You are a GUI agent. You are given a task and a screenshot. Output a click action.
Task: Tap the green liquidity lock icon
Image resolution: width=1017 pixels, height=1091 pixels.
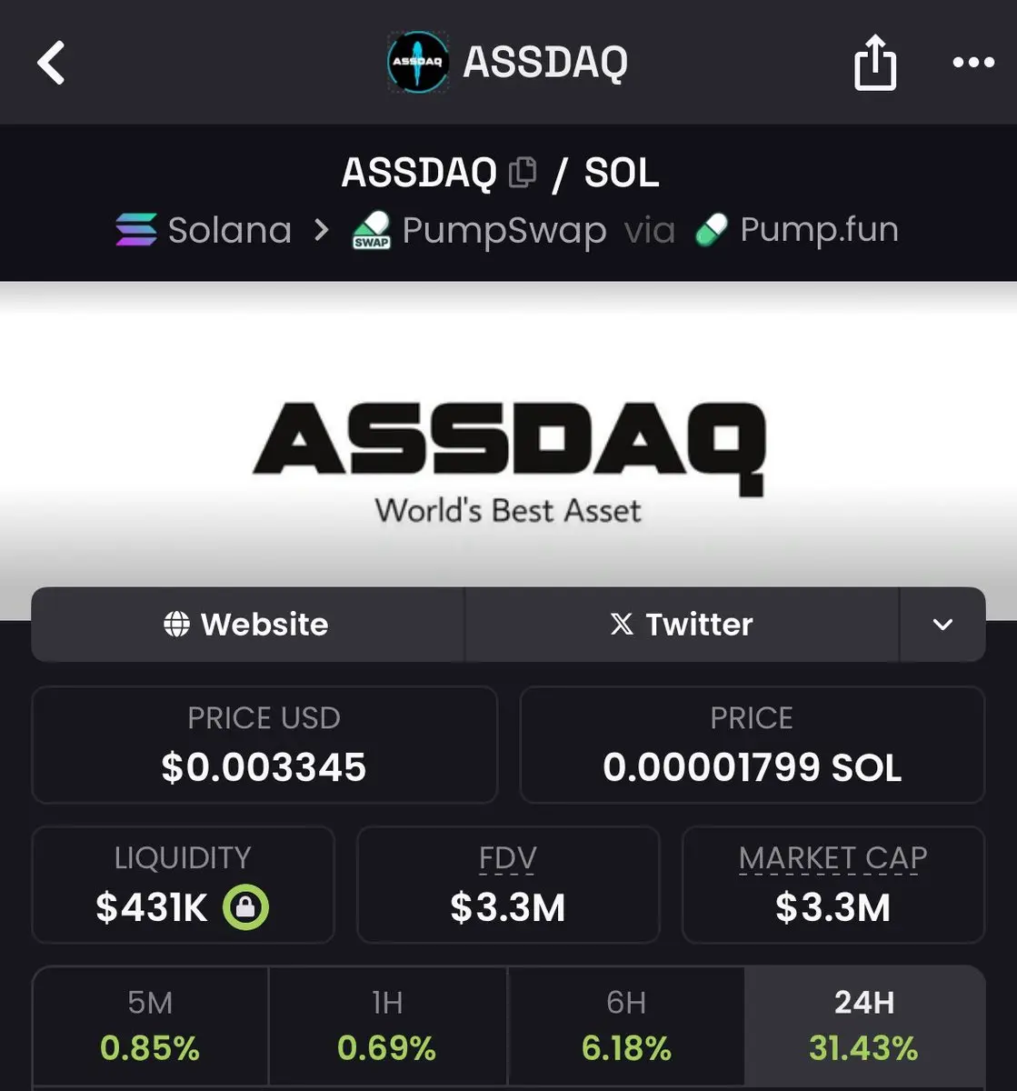click(x=246, y=906)
